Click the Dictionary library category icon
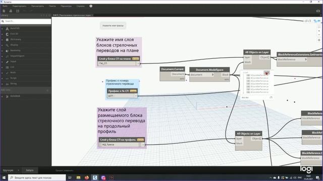Image resolution: width=323 pixels, height=181 pixels. tap(7, 40)
